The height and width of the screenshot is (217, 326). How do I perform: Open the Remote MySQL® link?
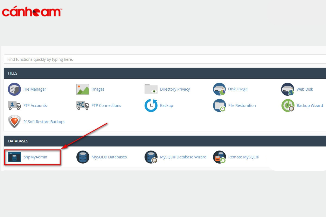(243, 157)
